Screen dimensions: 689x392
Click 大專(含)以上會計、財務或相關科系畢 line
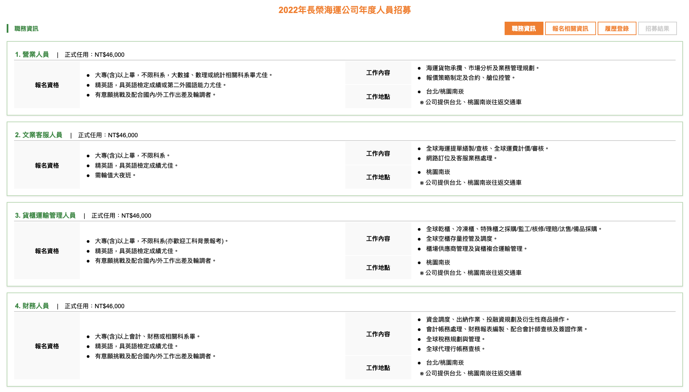pyautogui.click(x=147, y=337)
